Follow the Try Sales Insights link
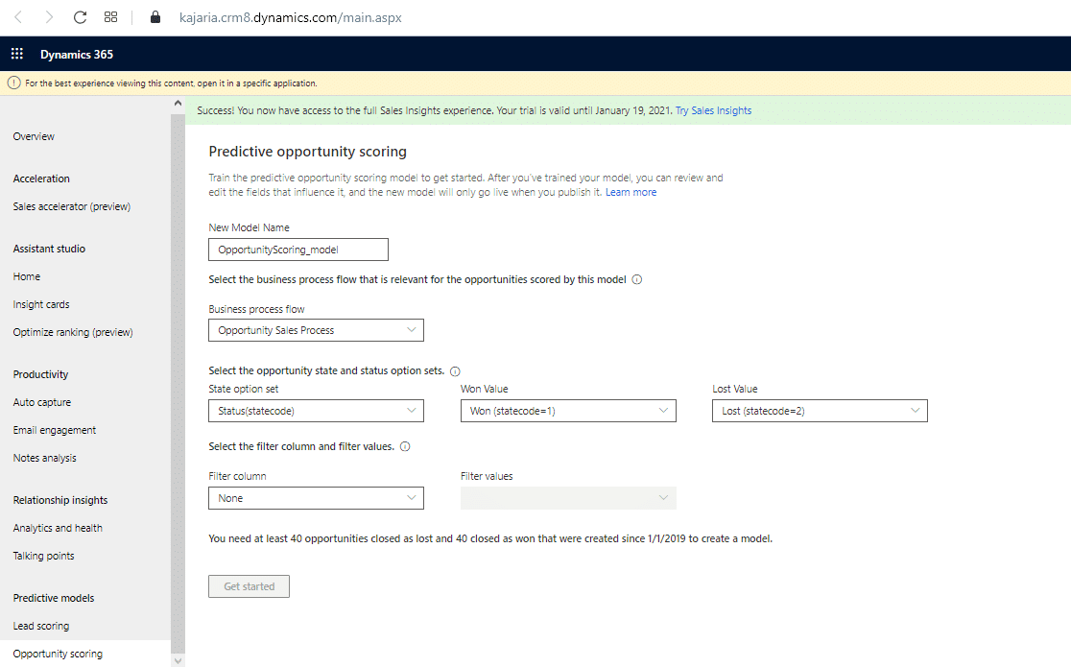 [x=713, y=110]
